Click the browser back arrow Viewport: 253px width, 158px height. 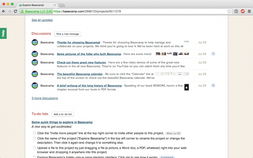(4, 11)
